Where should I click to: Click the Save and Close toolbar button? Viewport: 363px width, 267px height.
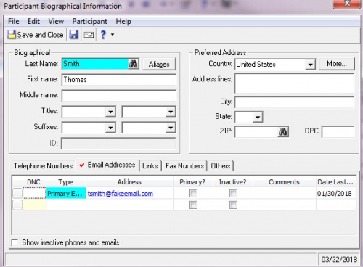coord(36,35)
